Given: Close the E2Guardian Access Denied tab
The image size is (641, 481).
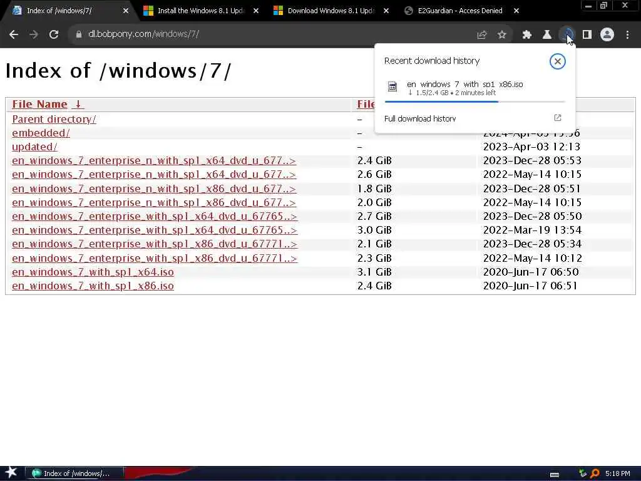Looking at the screenshot, I should [x=516, y=11].
